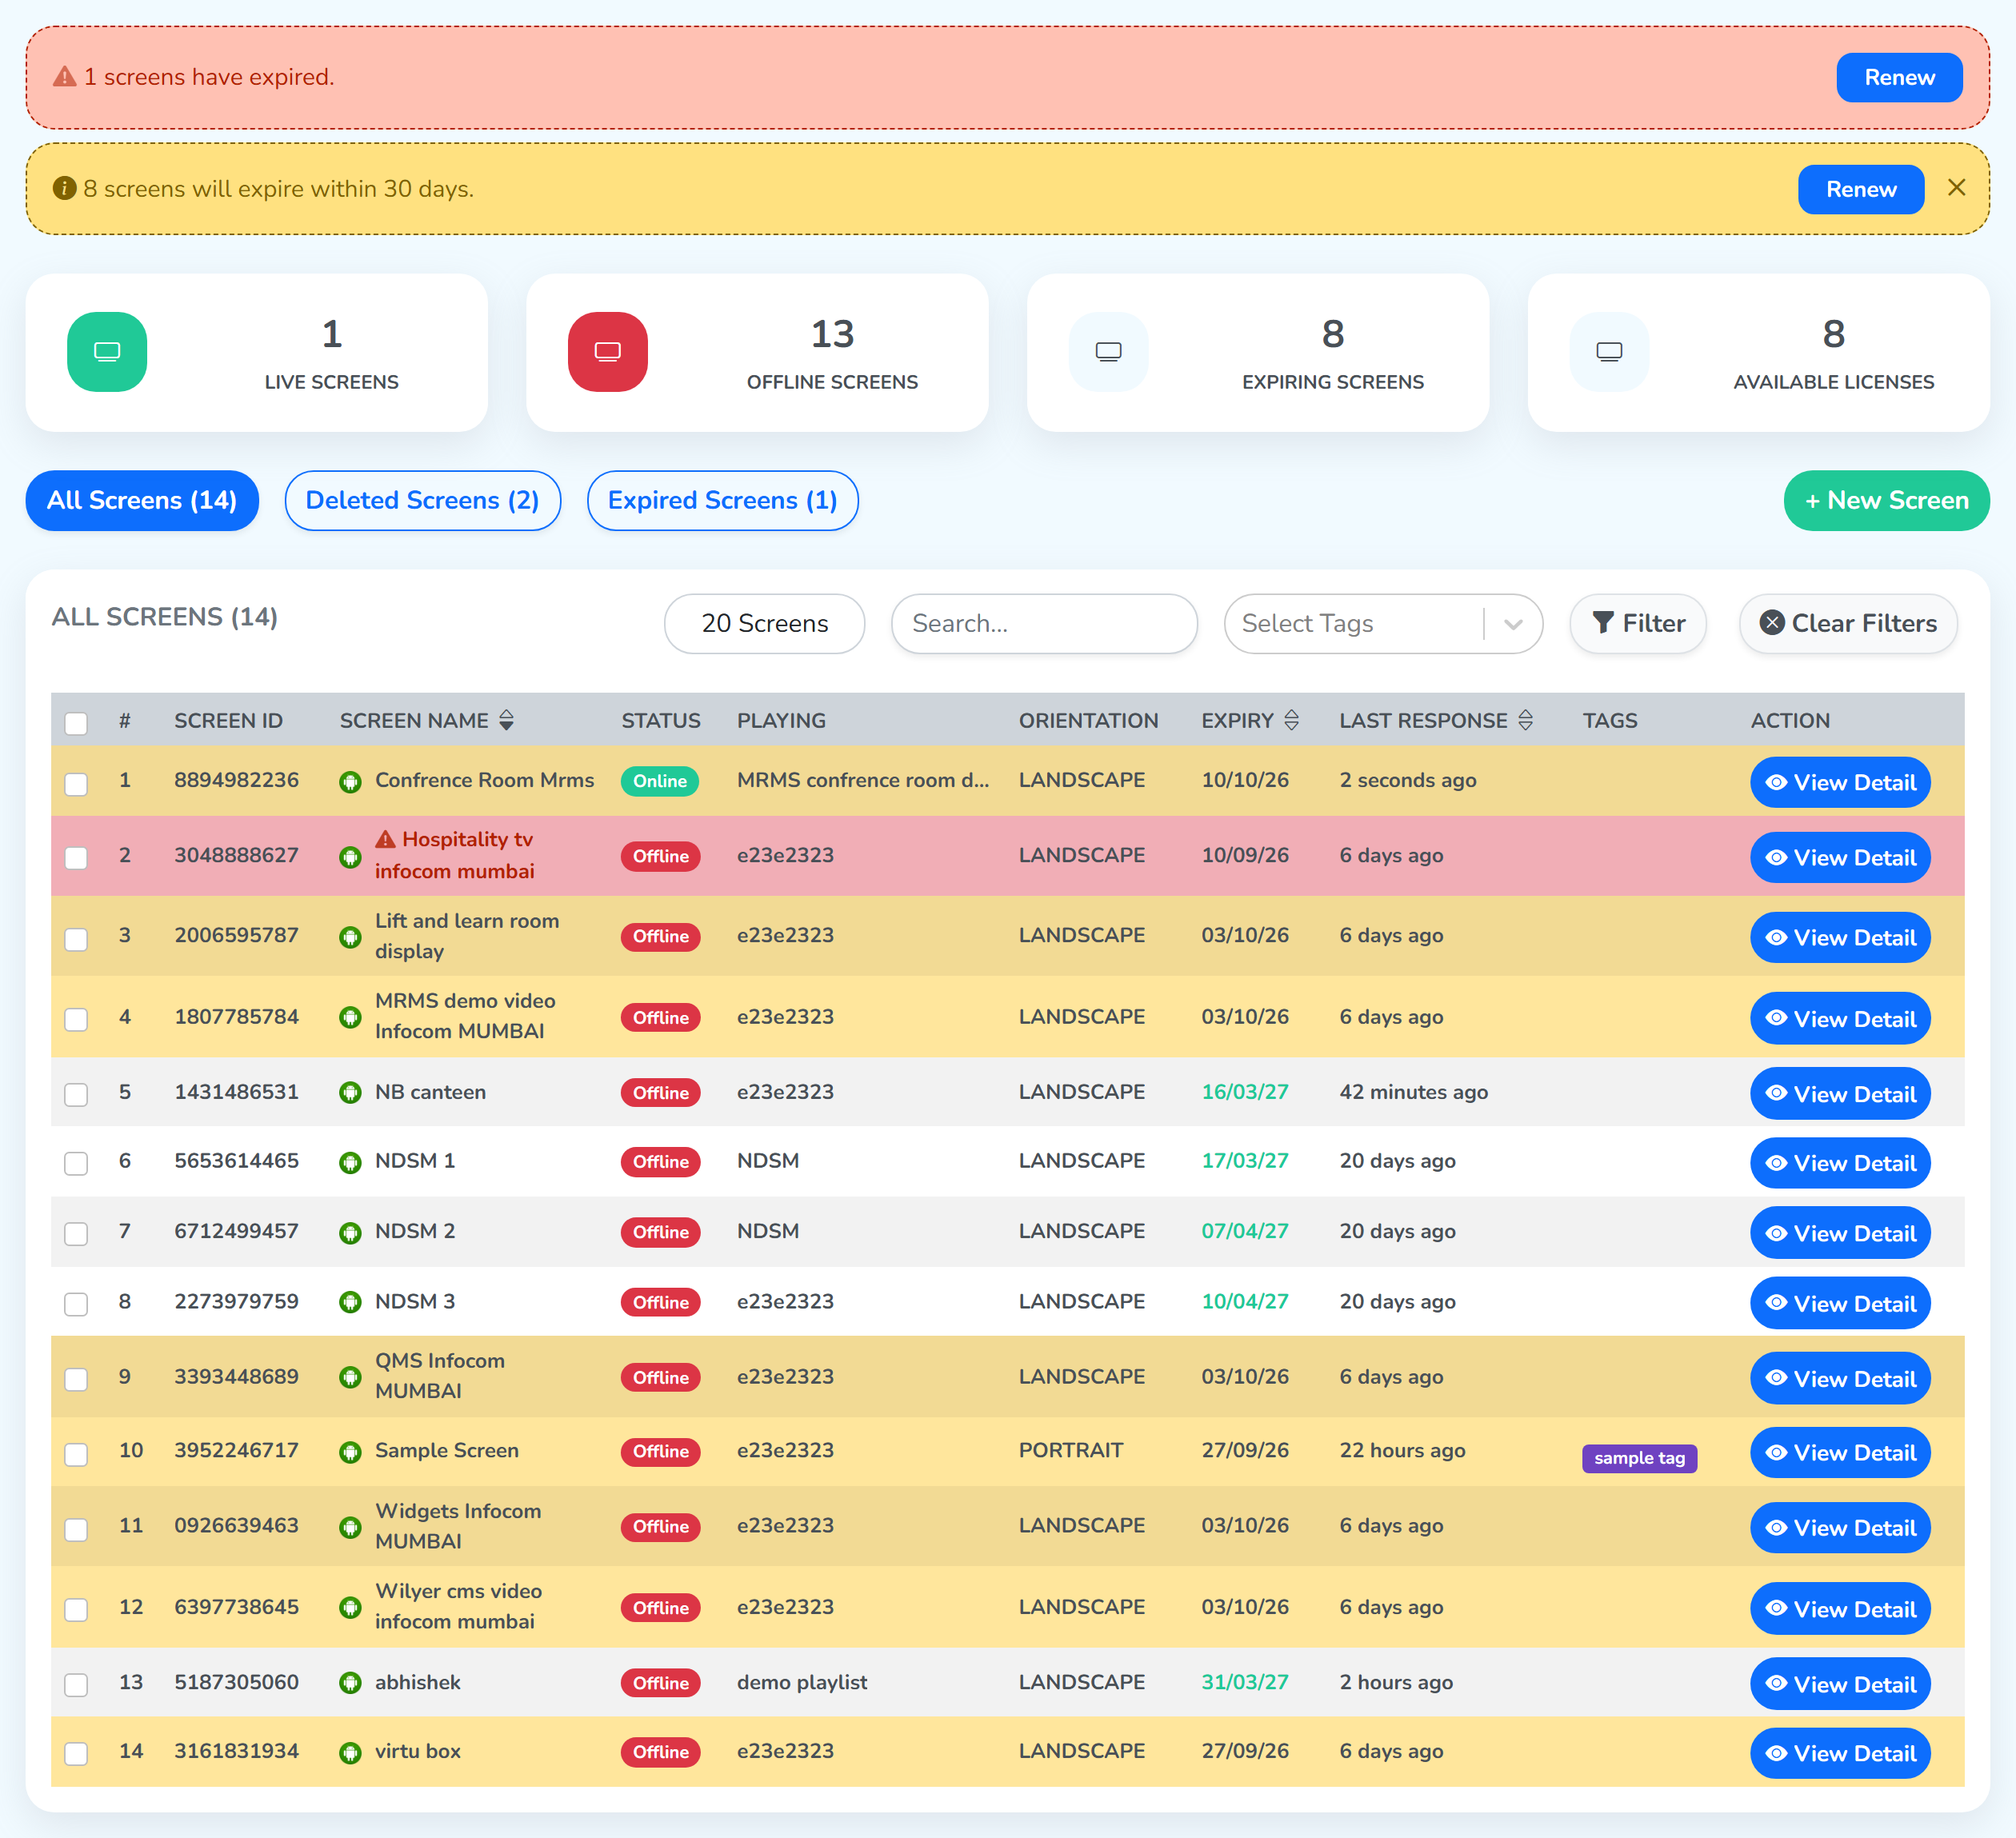Create a screen with + New Screen button
2016x1838 pixels.
[x=1887, y=500]
